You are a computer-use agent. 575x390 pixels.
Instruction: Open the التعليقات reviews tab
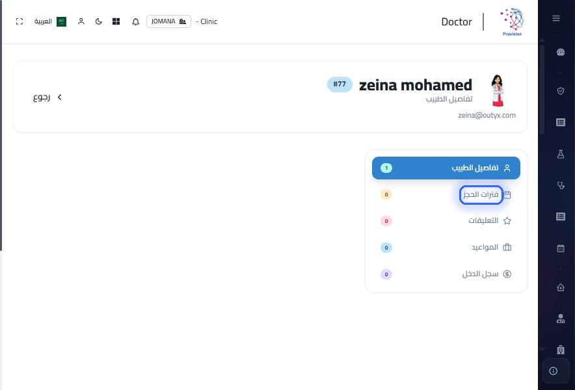click(x=446, y=221)
